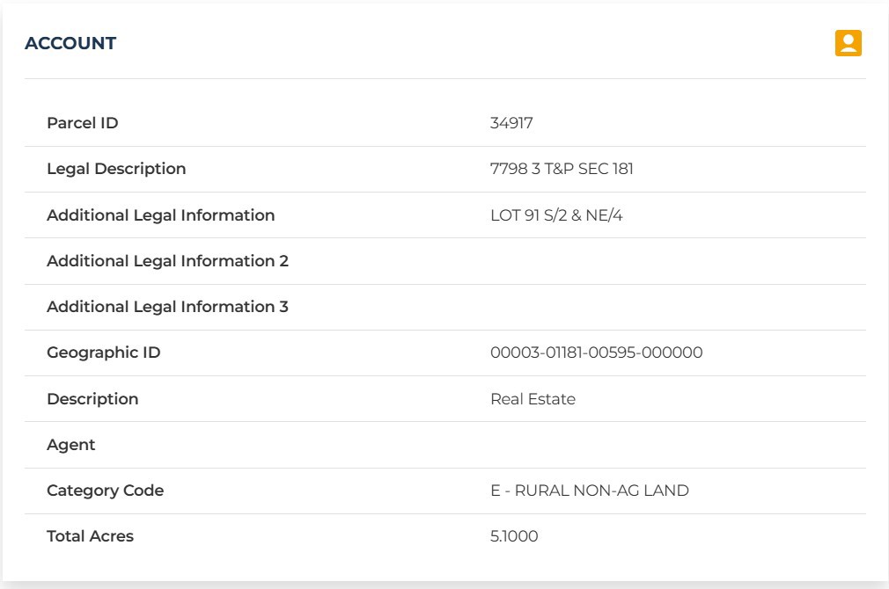The width and height of the screenshot is (889, 589).
Task: Select the Geographic ID label
Action: (103, 353)
